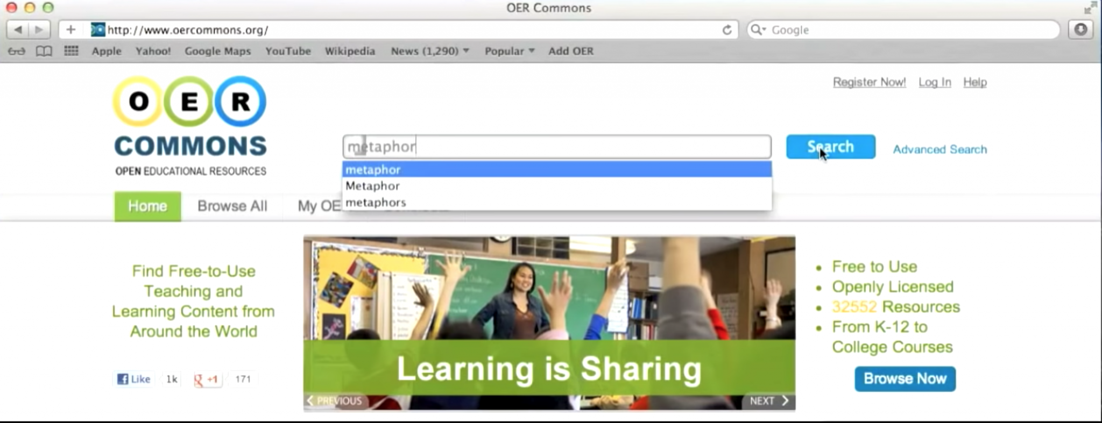Open the Wikipedia bookmark
Image resolution: width=1102 pixels, height=423 pixels.
350,51
